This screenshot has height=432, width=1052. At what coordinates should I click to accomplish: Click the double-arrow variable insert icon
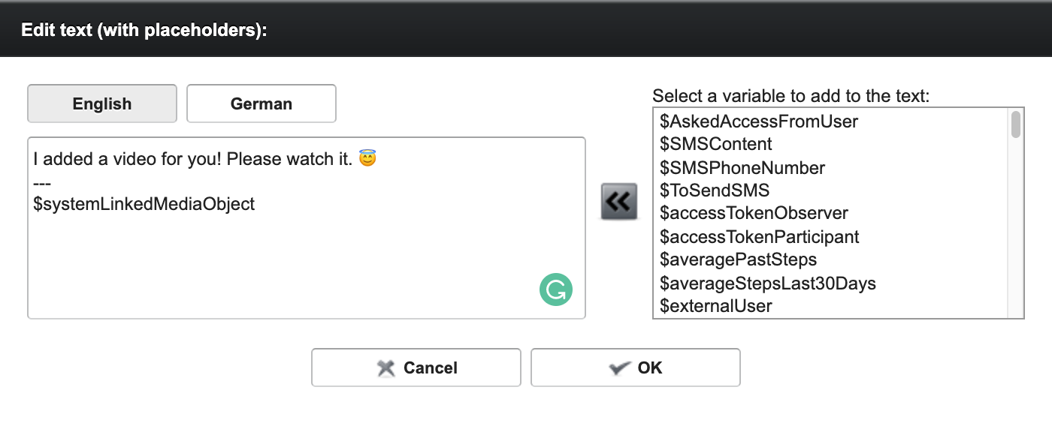[x=618, y=200]
